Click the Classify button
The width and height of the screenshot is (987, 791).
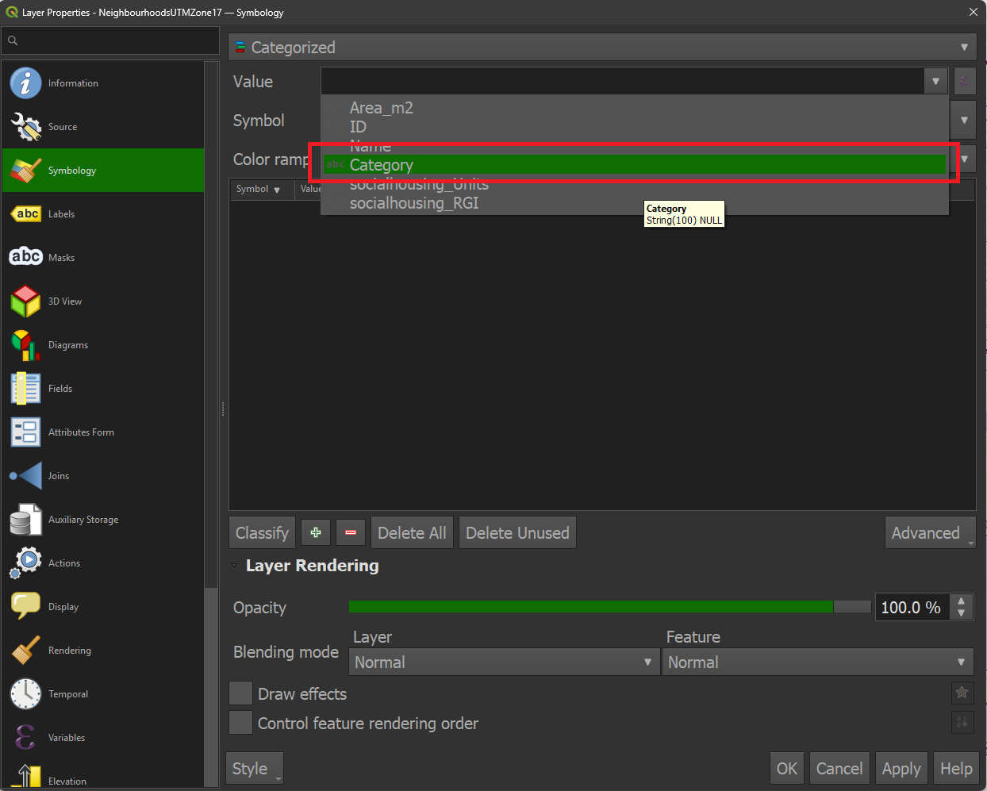pos(262,532)
